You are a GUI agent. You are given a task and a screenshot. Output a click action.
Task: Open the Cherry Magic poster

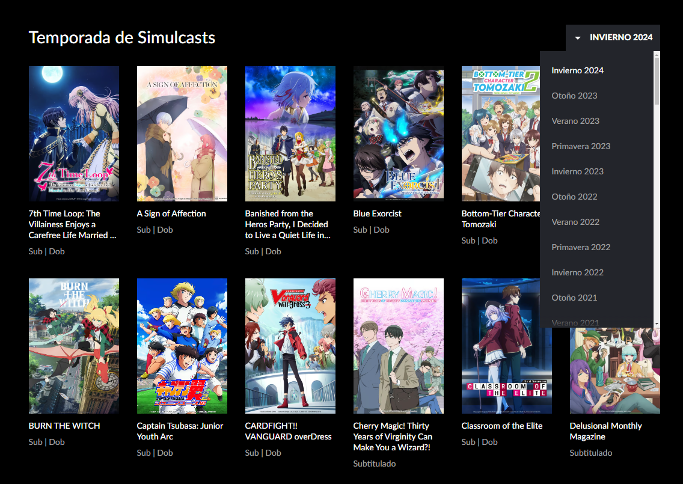pos(399,346)
